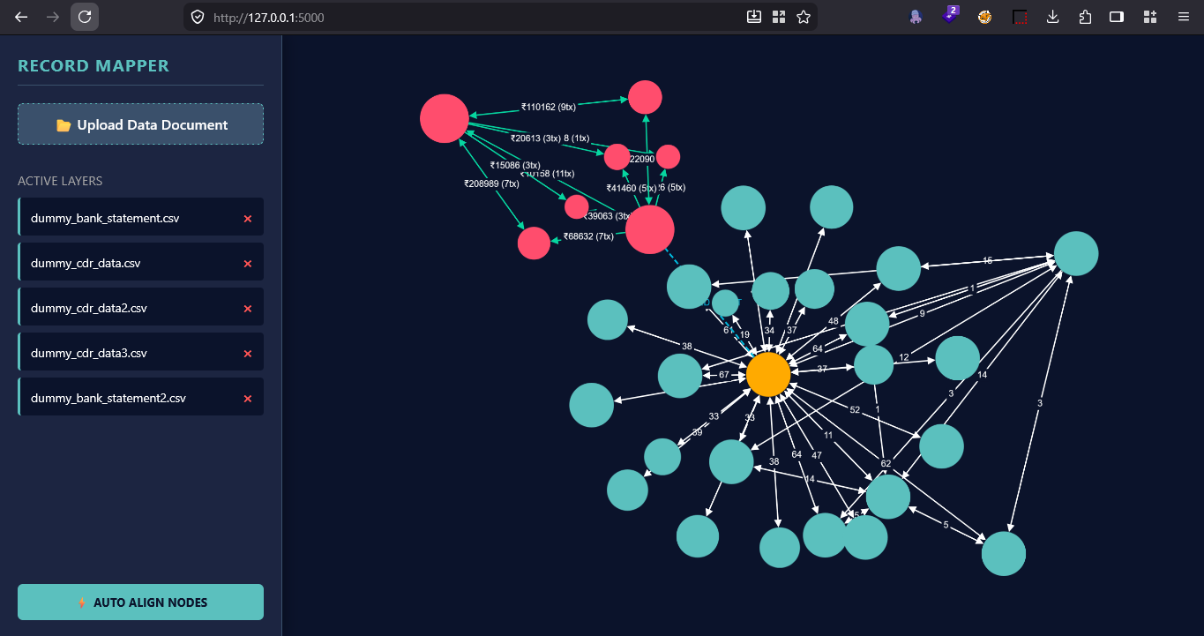Click the edge label 62 in the graph
The image size is (1204, 636).
click(886, 463)
